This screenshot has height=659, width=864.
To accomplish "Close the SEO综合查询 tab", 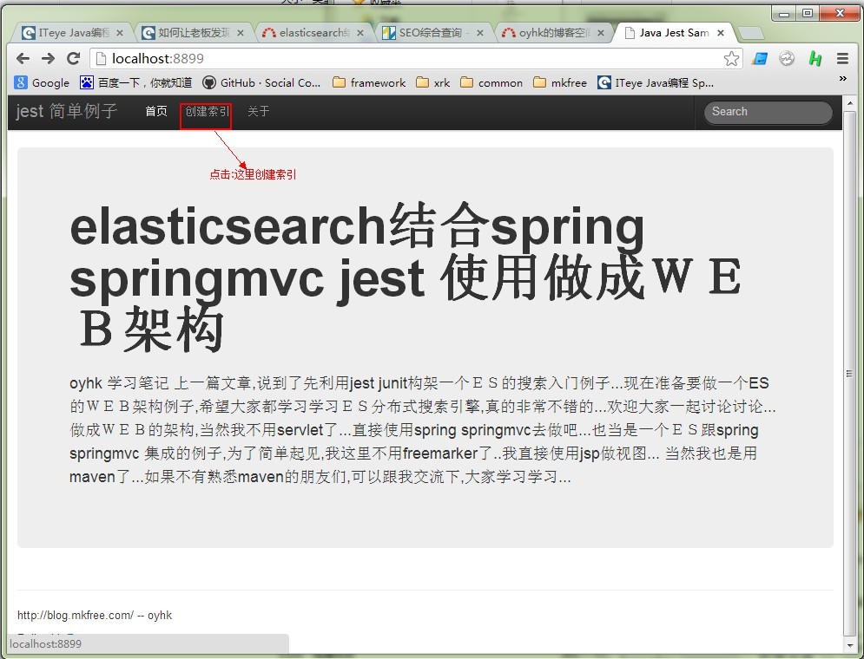I will click(x=480, y=33).
